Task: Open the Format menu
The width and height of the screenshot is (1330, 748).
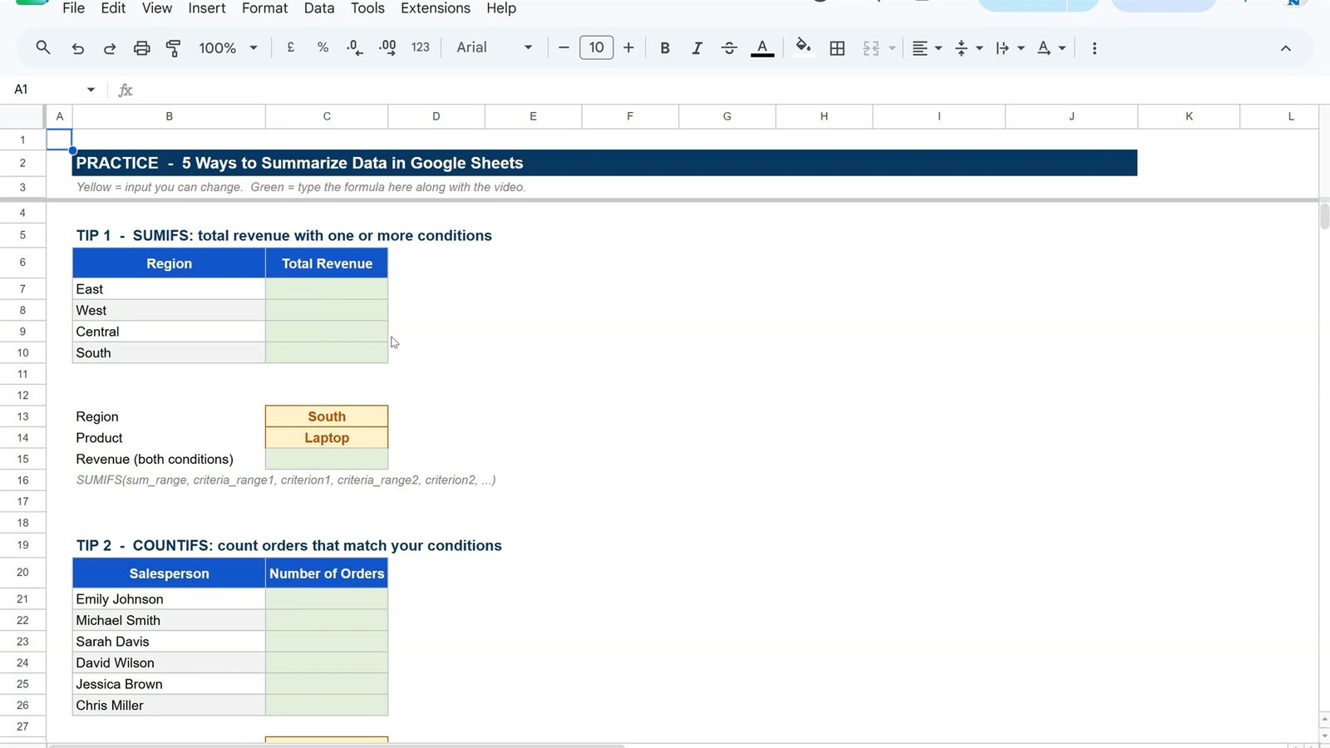Action: coord(264,8)
